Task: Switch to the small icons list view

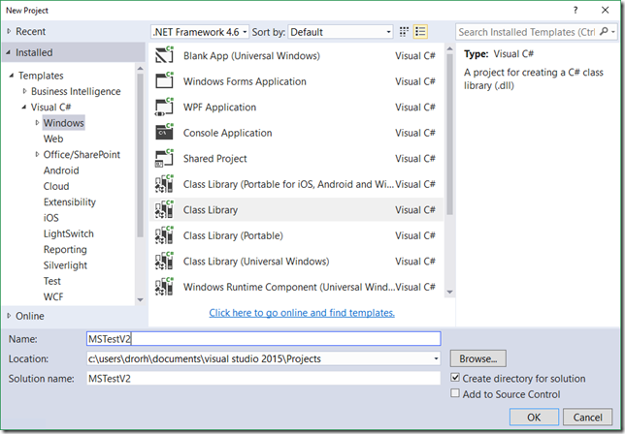Action: tap(420, 32)
